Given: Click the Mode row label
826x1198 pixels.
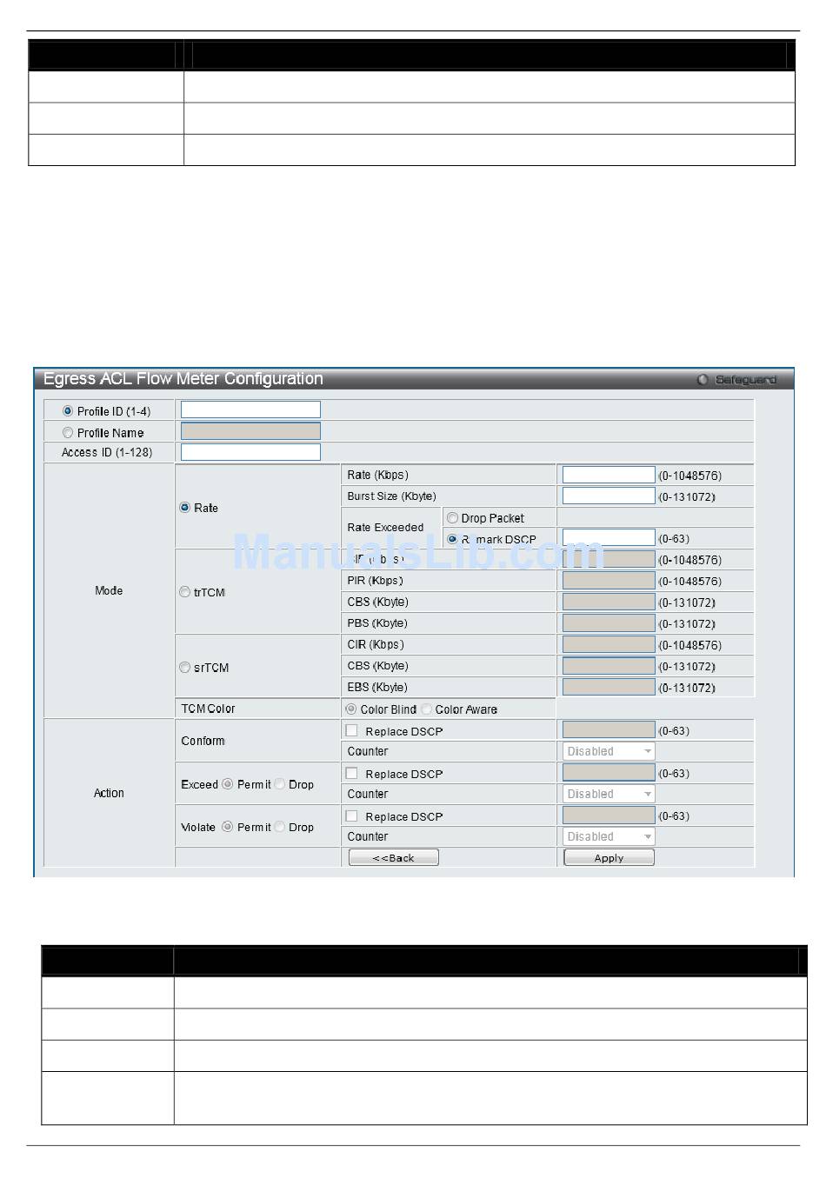Looking at the screenshot, I should point(109,590).
